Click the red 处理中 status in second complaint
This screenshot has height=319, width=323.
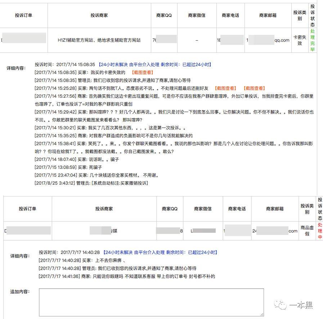tap(320, 231)
